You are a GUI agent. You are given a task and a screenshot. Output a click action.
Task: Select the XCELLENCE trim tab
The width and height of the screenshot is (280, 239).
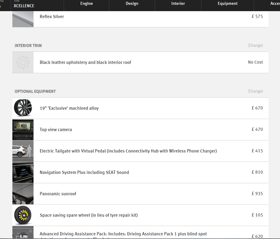pos(24,6)
